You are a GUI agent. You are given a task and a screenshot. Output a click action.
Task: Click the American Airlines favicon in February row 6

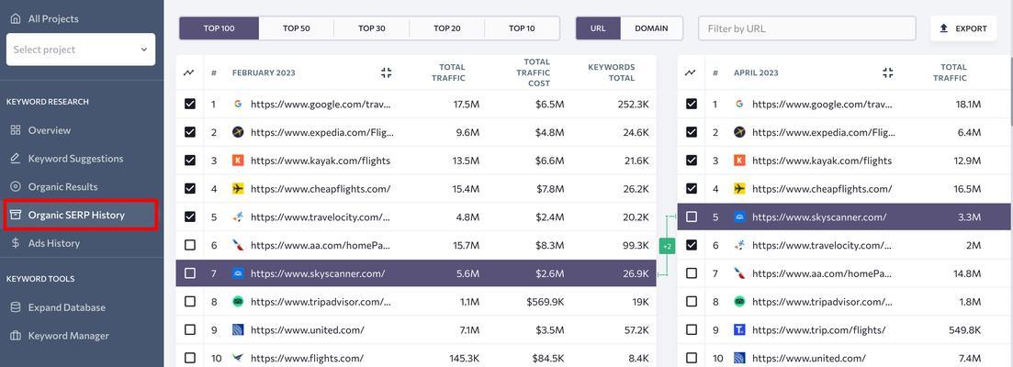(238, 245)
